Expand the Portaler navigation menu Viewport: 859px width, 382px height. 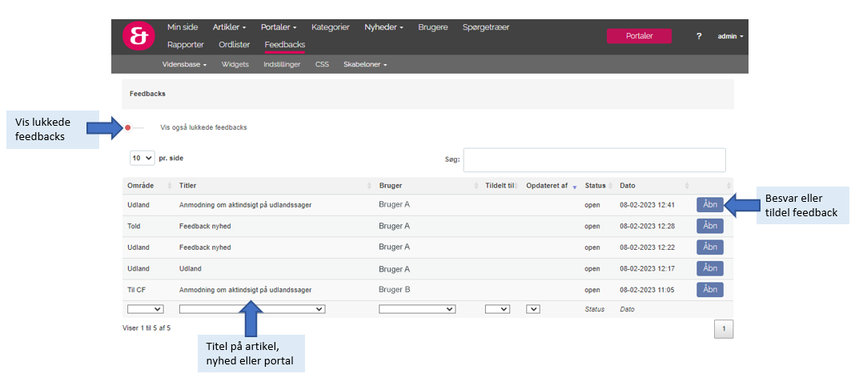(x=279, y=27)
